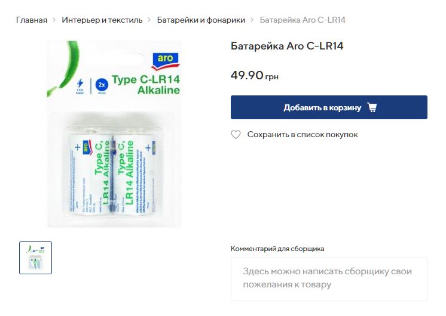Focus the Комментарий для сборщика text field
Viewport: 446px width, 316px height.
point(329,279)
